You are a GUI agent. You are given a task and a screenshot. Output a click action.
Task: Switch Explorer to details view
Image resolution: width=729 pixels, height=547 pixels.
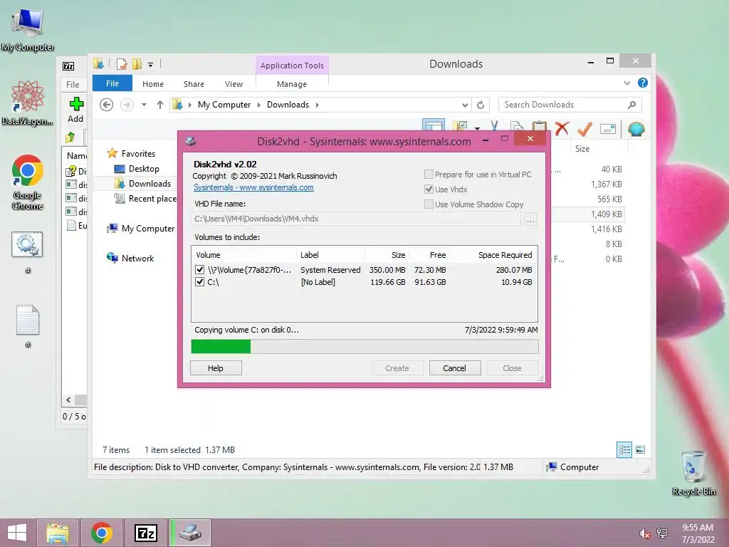[624, 449]
